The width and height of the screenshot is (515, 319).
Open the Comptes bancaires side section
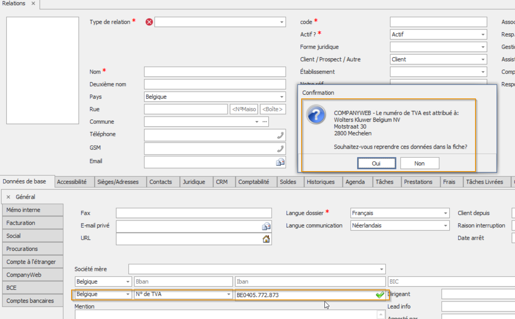33,301
